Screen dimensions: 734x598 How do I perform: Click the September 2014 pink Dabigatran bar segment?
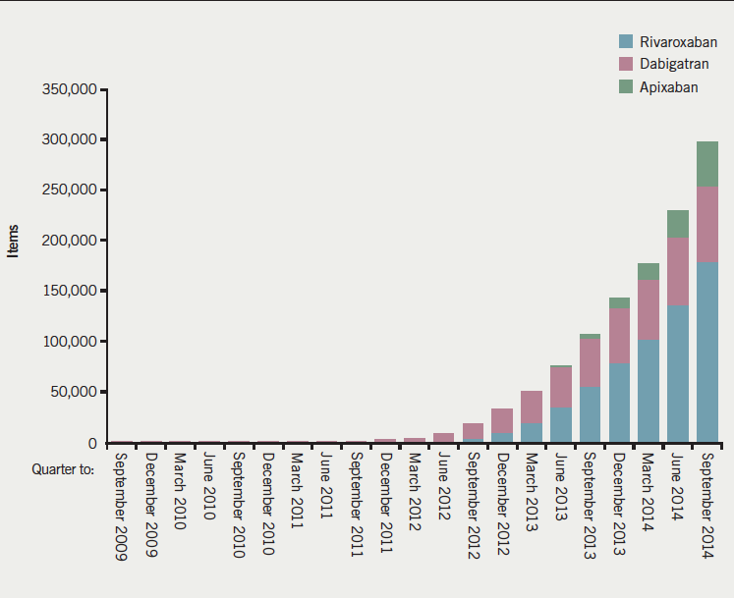pyautogui.click(x=707, y=224)
